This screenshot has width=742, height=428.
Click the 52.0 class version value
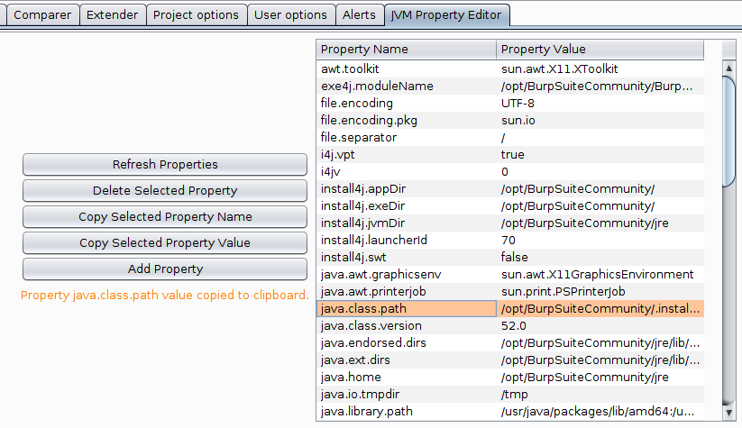[x=600, y=326]
